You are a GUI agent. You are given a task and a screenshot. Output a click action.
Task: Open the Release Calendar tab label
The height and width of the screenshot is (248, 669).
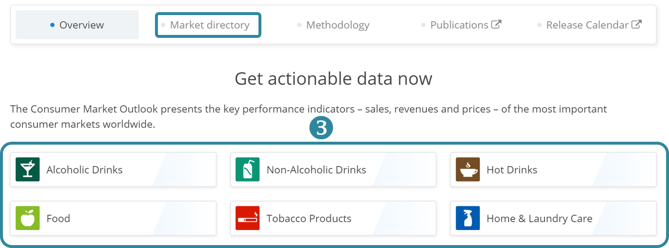587,25
